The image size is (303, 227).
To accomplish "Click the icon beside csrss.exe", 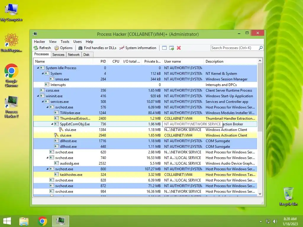I will pos(42,90).
